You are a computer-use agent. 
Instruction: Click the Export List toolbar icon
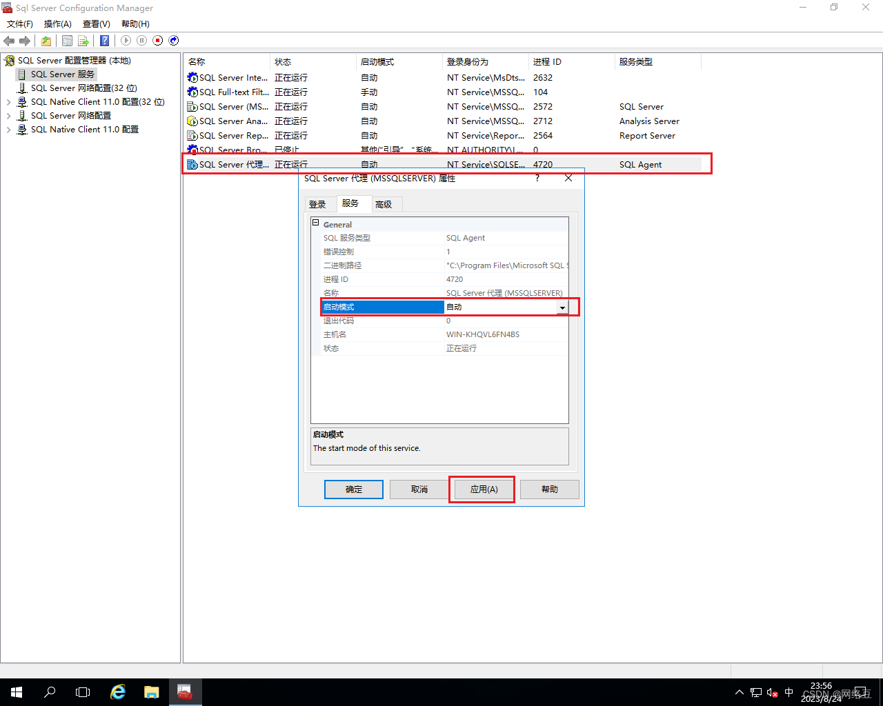click(83, 41)
